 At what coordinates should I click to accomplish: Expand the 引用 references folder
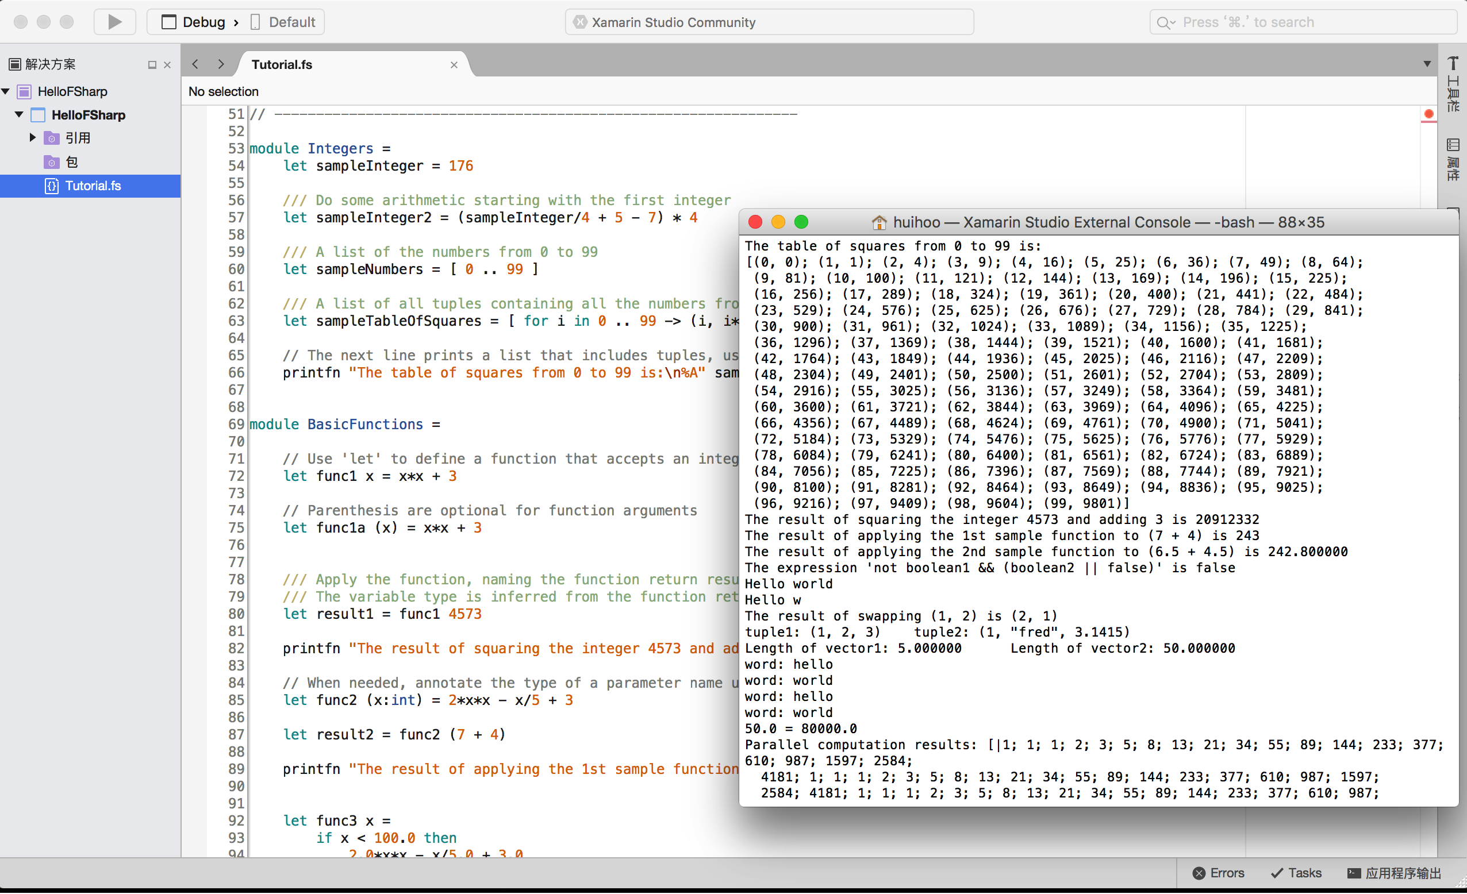33,137
